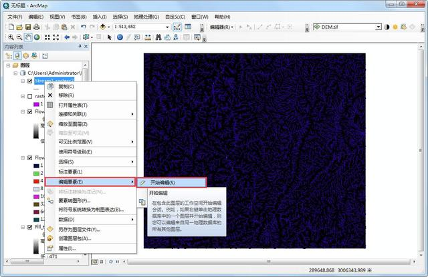Enable the 'rast' layer checkbox
This screenshot has height=277, width=428.
coord(30,96)
